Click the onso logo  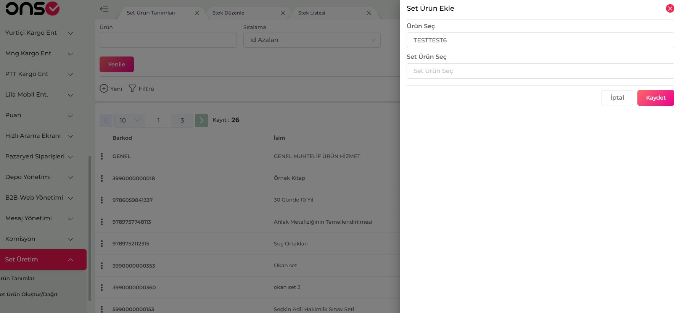(x=32, y=8)
